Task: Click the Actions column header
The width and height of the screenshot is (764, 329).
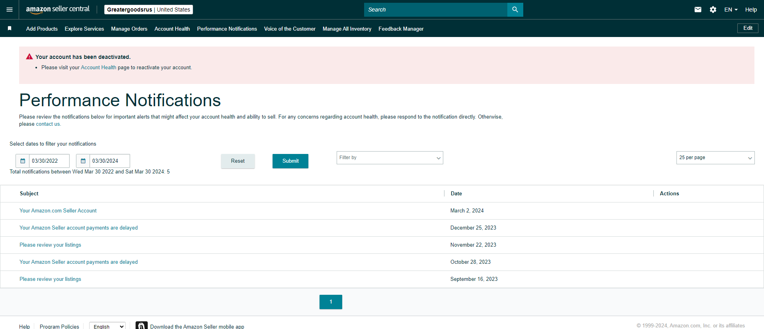Action: pos(669,194)
